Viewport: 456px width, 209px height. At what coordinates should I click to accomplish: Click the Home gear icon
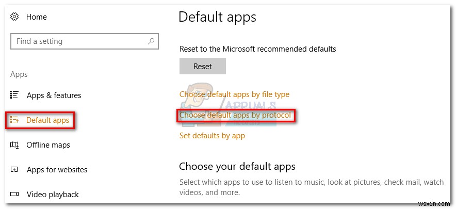click(x=14, y=17)
